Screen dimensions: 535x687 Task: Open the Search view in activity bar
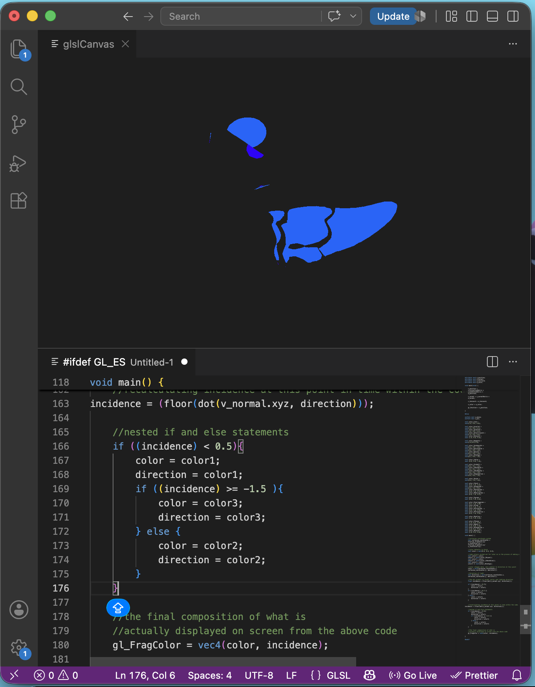pyautogui.click(x=19, y=87)
